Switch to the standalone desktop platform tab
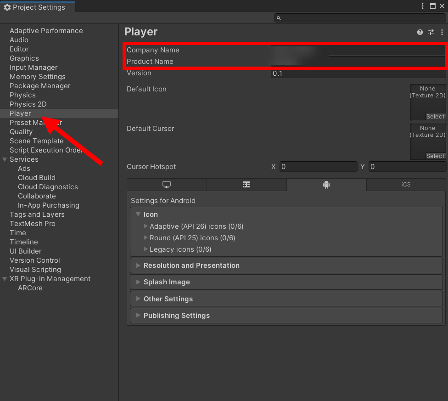Viewport: 448px width, 401px height. pos(167,185)
